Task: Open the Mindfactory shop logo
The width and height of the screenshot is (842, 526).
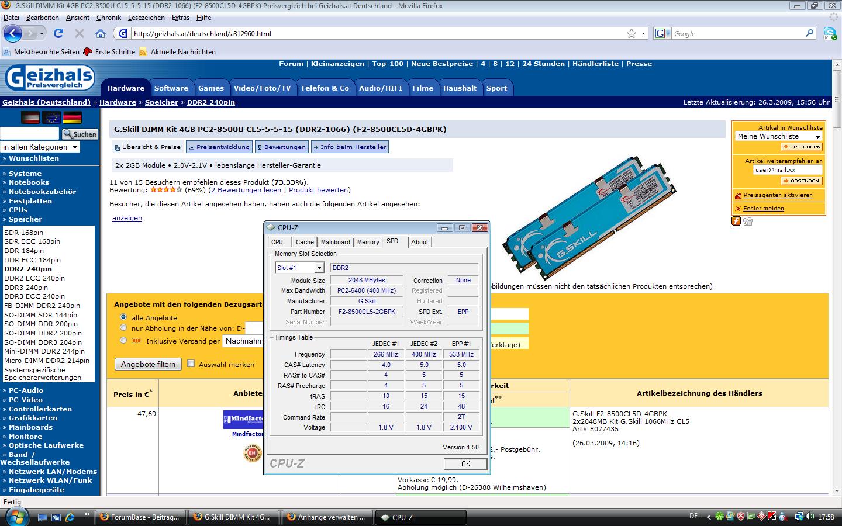Action: tap(243, 420)
